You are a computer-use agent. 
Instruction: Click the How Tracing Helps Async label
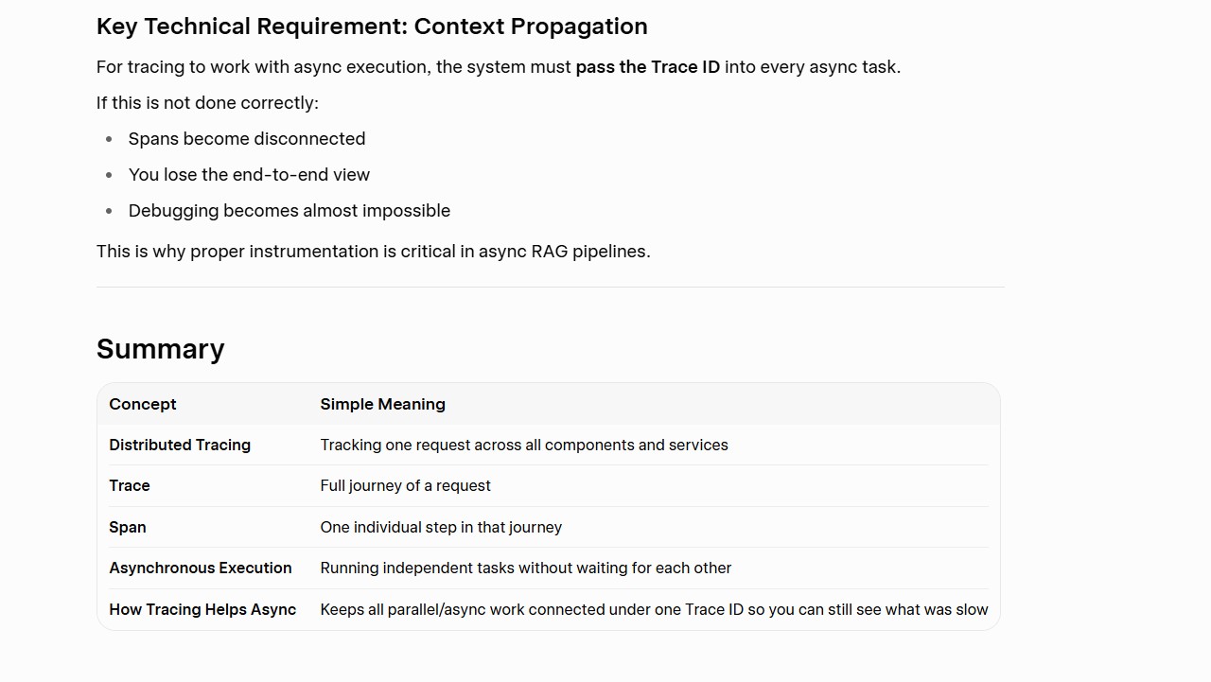(202, 609)
